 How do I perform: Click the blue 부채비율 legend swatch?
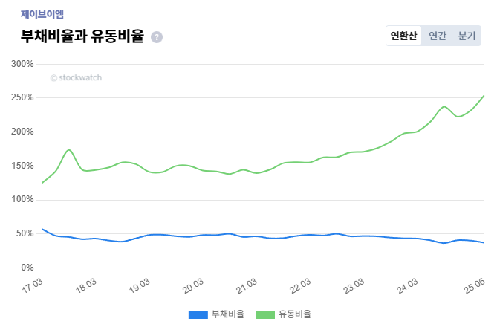[198, 314]
